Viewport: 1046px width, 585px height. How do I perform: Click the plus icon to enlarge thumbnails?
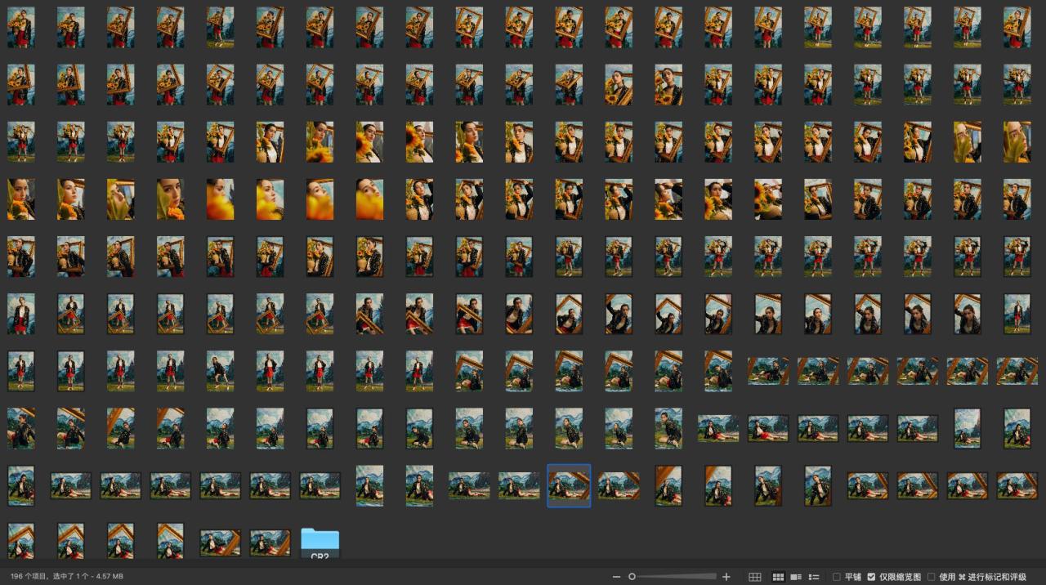click(726, 577)
